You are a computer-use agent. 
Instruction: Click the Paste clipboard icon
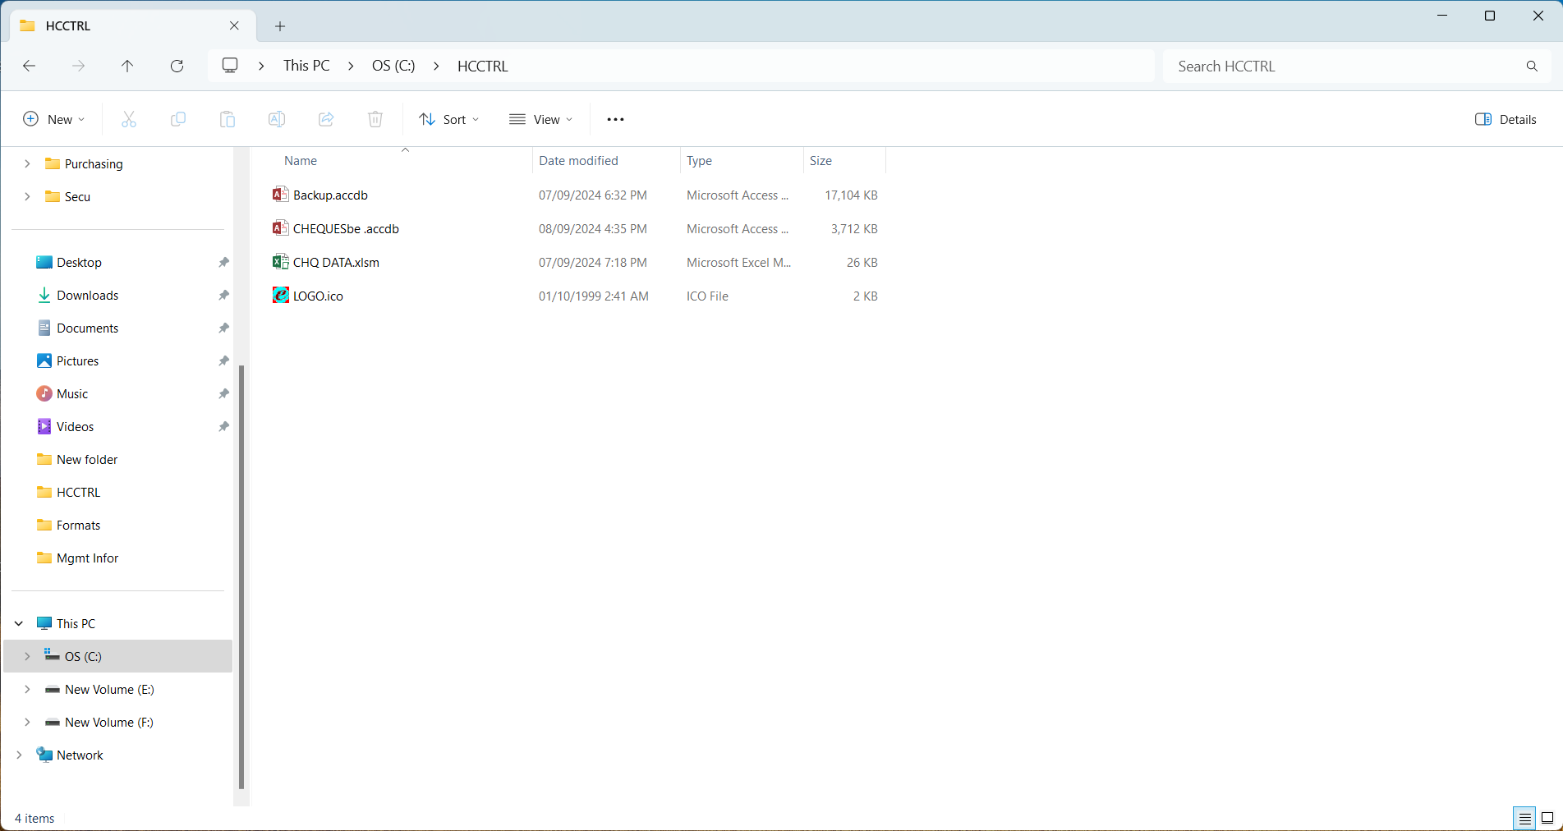(228, 120)
